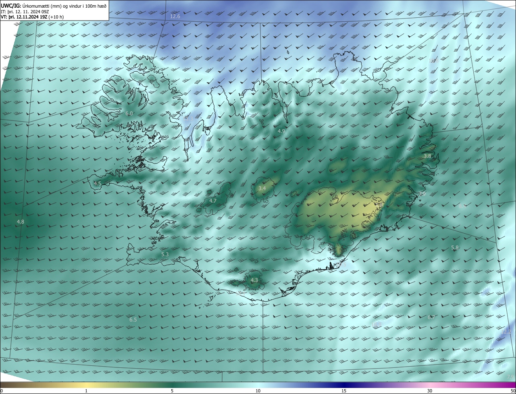The width and height of the screenshot is (516, 394).
Task: Click the 5.3 value label in southwest Iceland
Action: tap(165, 255)
